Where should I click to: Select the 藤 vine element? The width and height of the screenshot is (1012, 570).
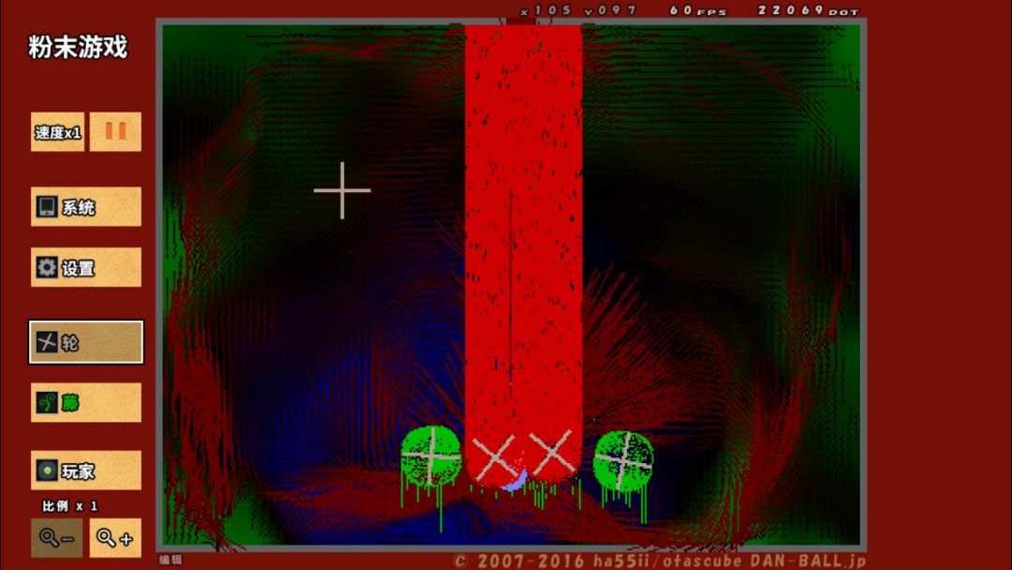point(86,403)
